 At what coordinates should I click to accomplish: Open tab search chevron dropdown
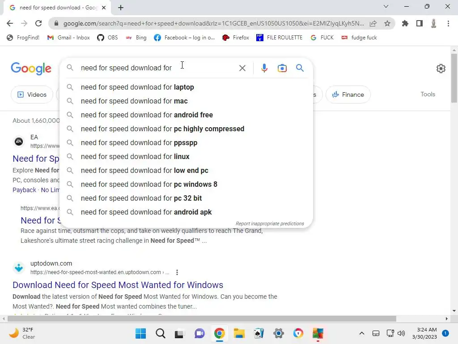pos(386,6)
